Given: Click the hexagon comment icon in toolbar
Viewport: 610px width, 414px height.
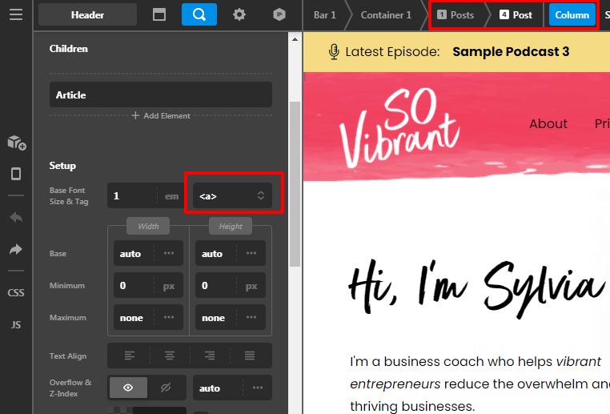Looking at the screenshot, I should point(279,14).
